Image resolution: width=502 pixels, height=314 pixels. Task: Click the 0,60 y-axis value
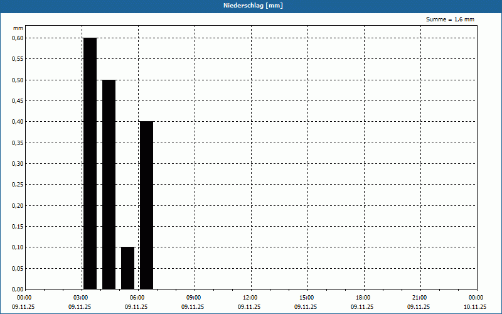click(x=17, y=38)
